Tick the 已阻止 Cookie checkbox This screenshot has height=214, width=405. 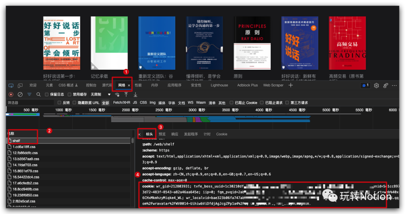[x=232, y=103]
